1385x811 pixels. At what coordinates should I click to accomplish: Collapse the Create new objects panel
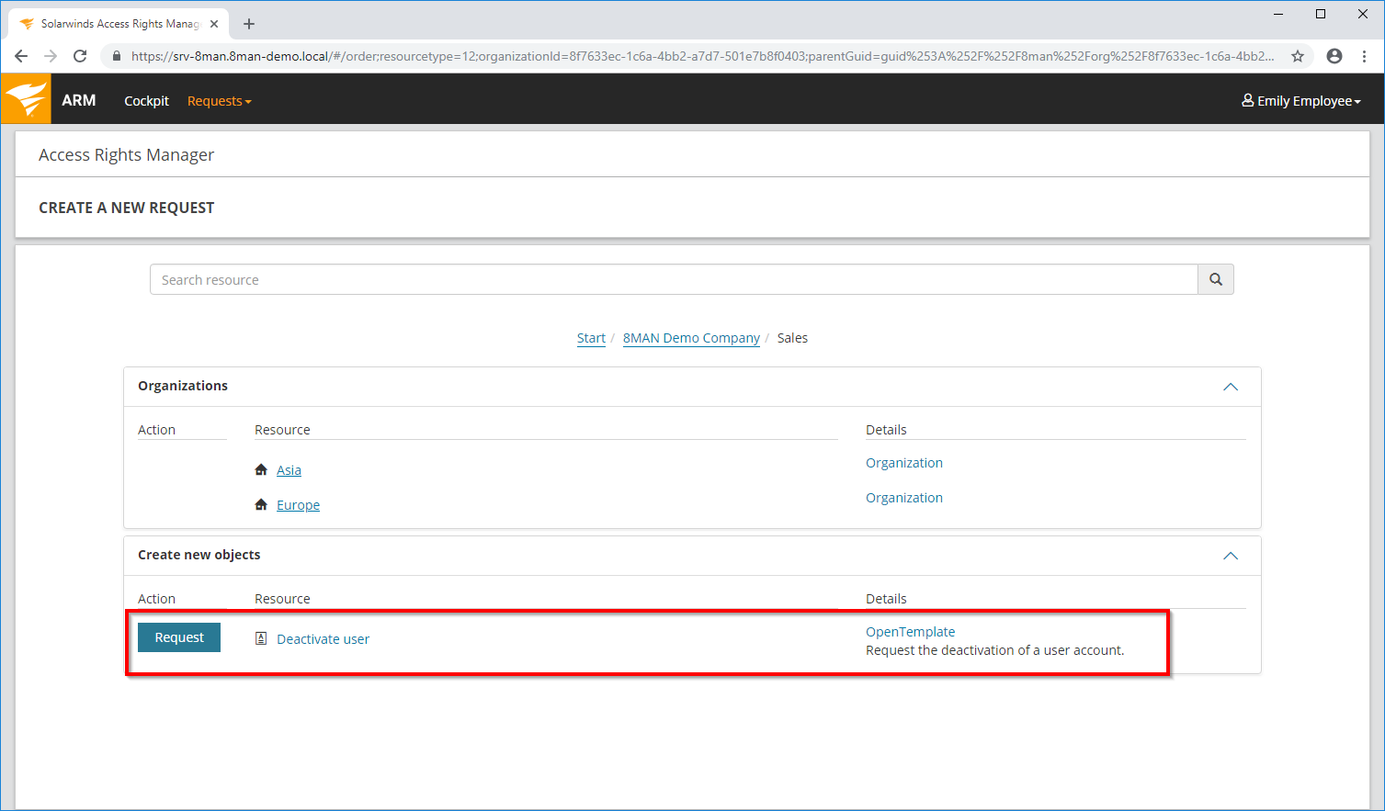click(1231, 556)
